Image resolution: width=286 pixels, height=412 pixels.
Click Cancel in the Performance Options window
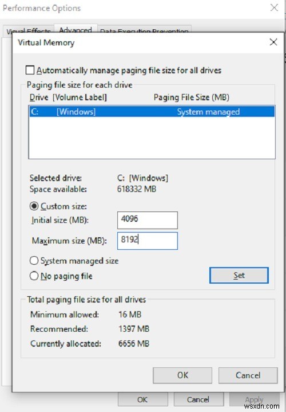pyautogui.click(x=198, y=399)
